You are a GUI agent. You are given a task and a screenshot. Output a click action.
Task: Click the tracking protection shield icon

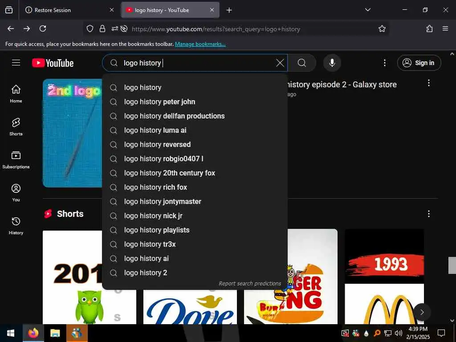(90, 28)
